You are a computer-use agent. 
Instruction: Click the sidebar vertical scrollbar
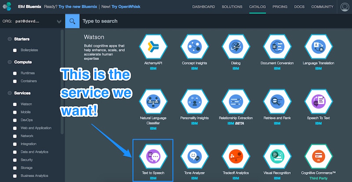(62, 82)
